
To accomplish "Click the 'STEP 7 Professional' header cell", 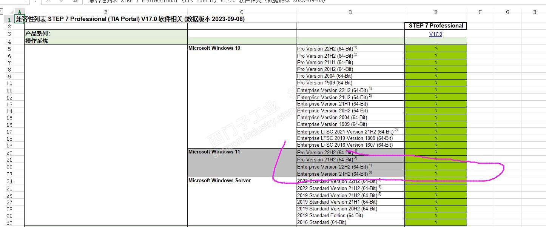I will [436, 26].
